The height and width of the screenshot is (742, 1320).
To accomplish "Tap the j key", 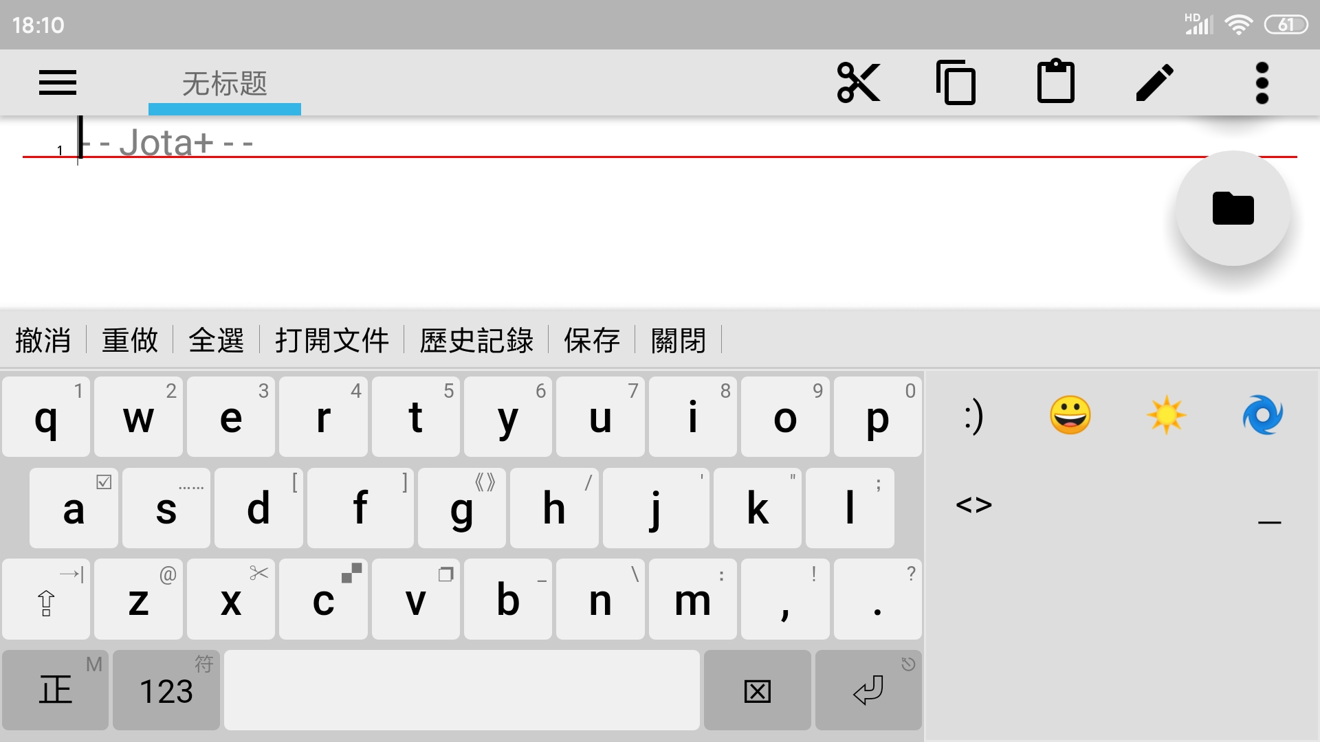I will [656, 508].
